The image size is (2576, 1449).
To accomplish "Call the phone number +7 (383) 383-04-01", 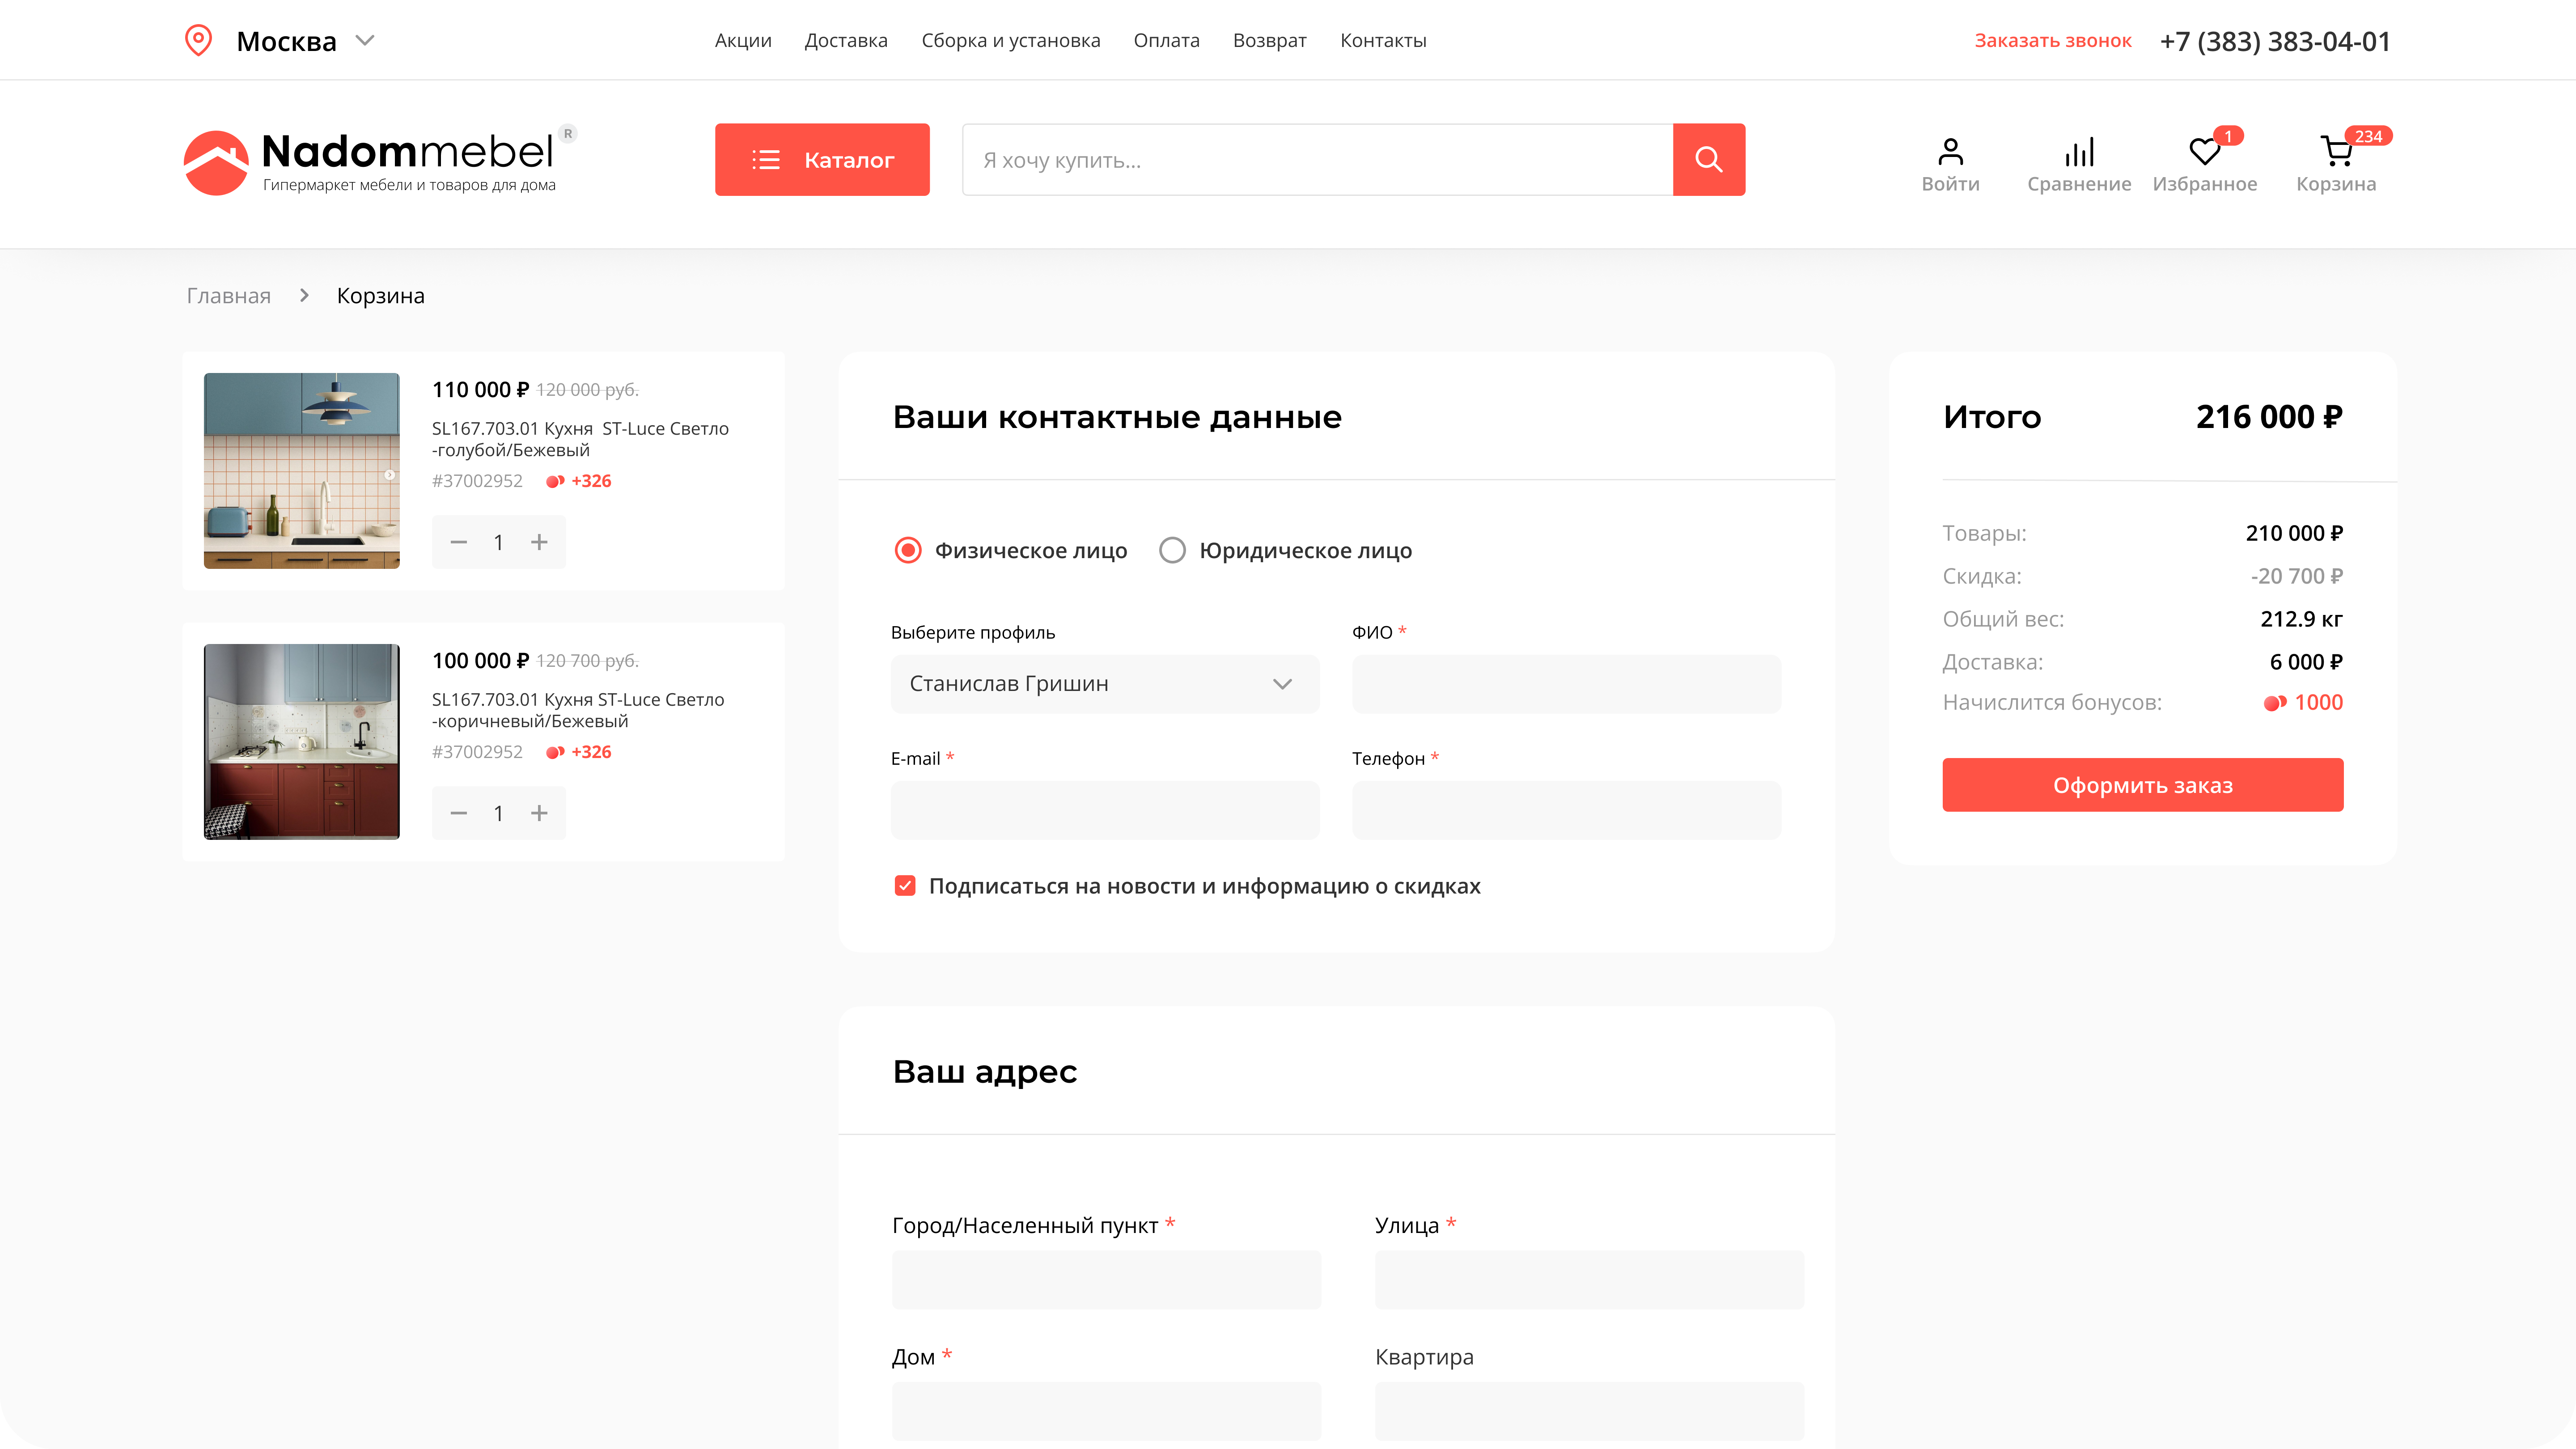I will (x=2275, y=41).
